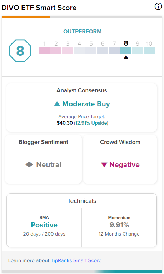Click the $40.30 average price target

[x=65, y=123]
